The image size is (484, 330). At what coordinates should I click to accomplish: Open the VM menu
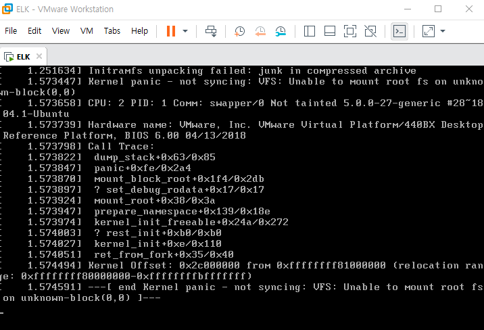tap(87, 31)
